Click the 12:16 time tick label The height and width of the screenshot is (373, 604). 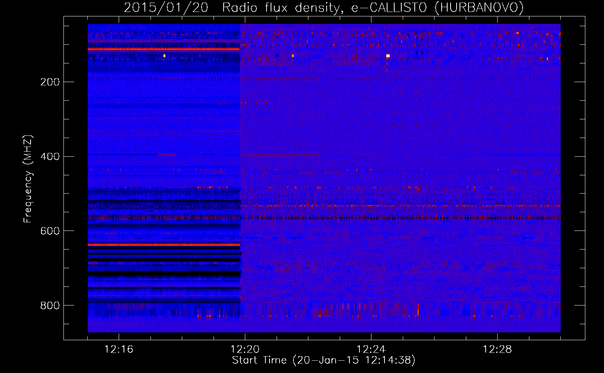119,350
